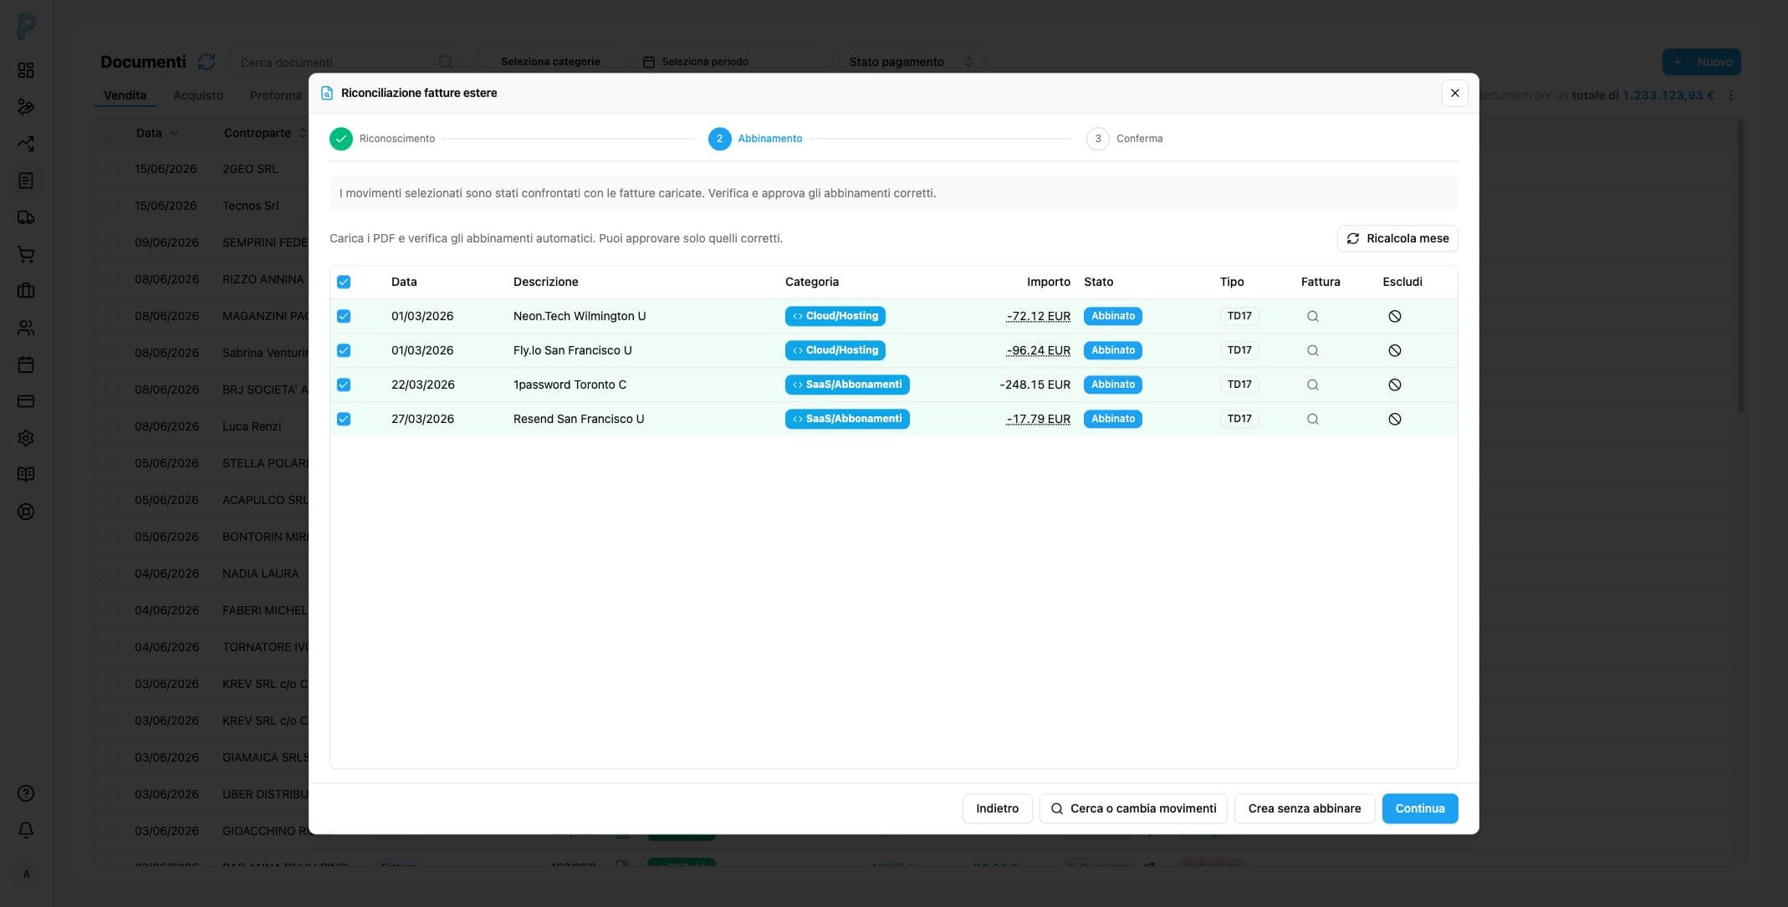Refresh the Documenti list with sync icon

click(207, 62)
